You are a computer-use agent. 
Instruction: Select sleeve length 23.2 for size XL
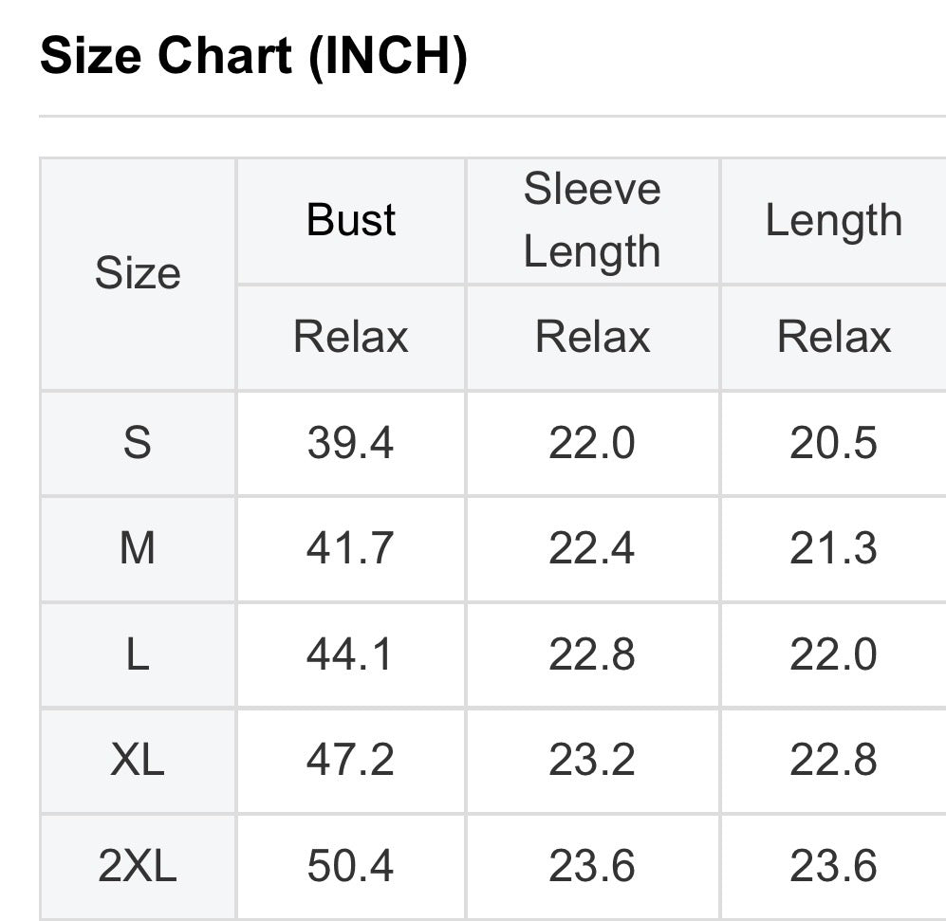[592, 760]
